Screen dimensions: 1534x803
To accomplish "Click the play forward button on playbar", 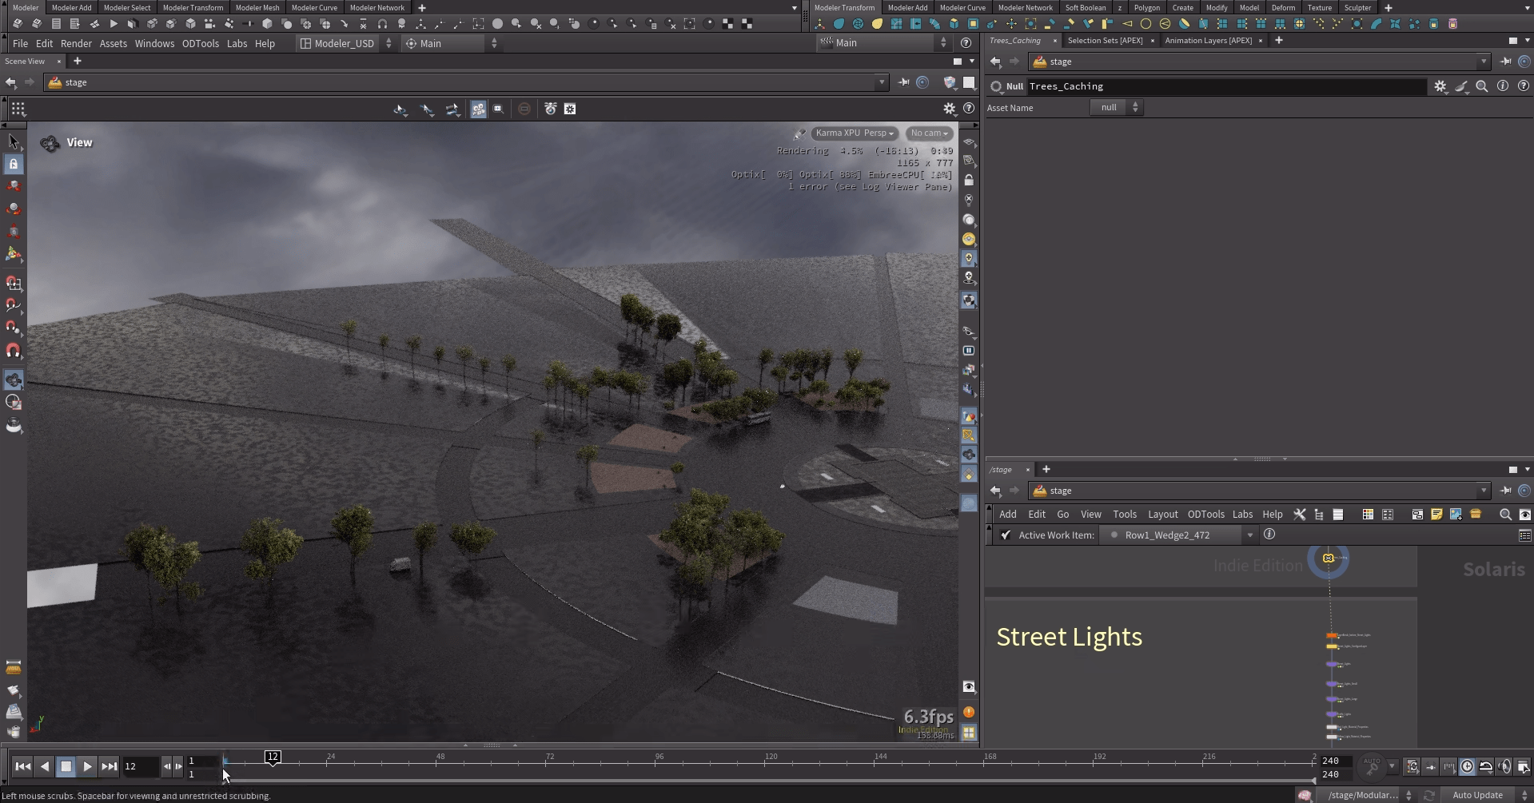I will pyautogui.click(x=87, y=766).
